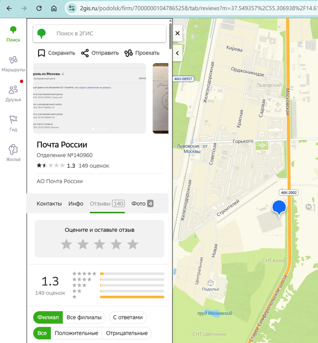Click the Львовская station label on map
The image size is (318, 343).
(192, 149)
